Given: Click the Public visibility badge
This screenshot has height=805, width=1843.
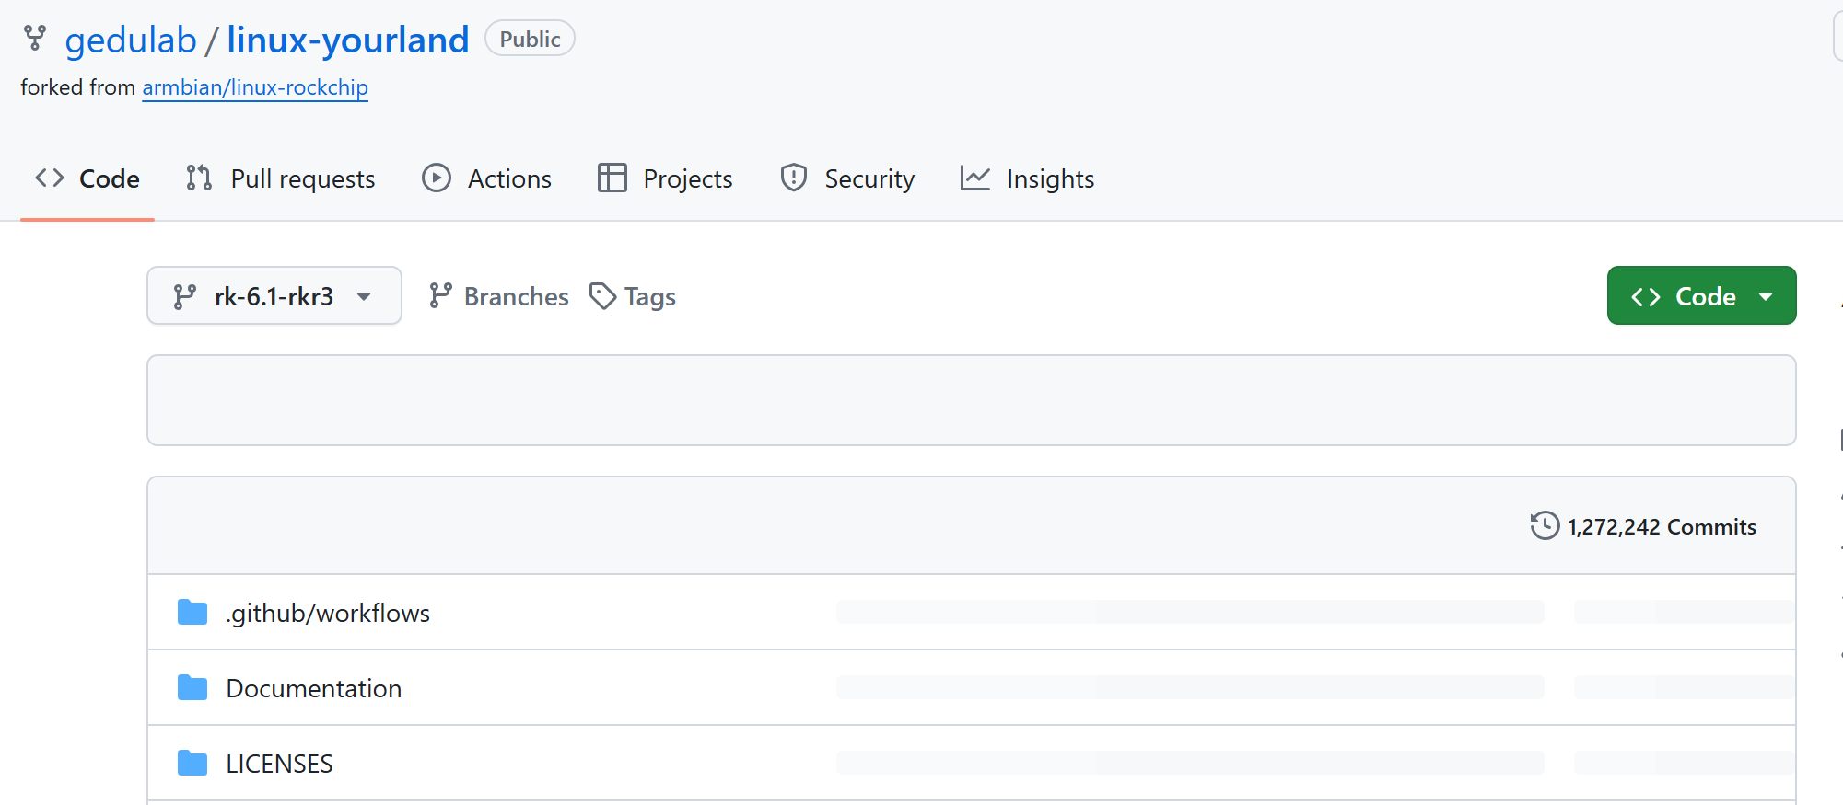Looking at the screenshot, I should point(530,39).
